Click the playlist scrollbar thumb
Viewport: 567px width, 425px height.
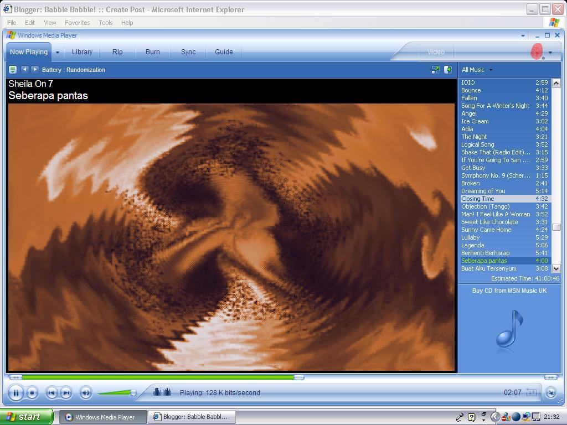click(556, 227)
